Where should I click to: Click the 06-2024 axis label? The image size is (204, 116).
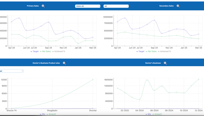pos(154,110)
